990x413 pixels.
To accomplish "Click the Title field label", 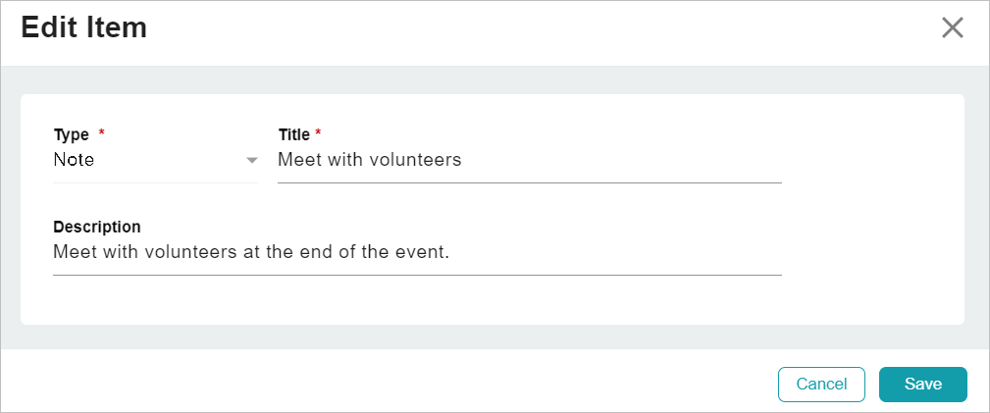I will click(x=294, y=134).
